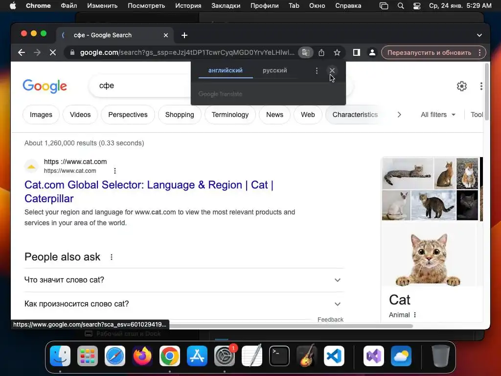
Task: Open the Chrome profile avatar icon
Action: pos(372,52)
